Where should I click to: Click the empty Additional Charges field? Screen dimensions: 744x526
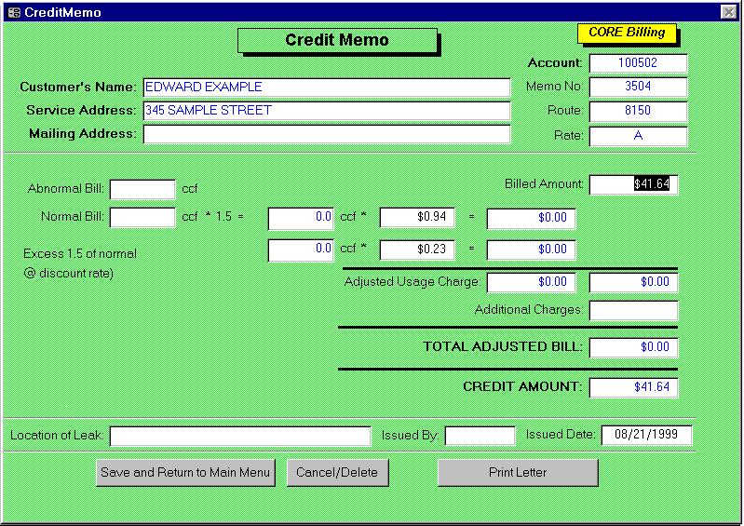click(x=633, y=311)
